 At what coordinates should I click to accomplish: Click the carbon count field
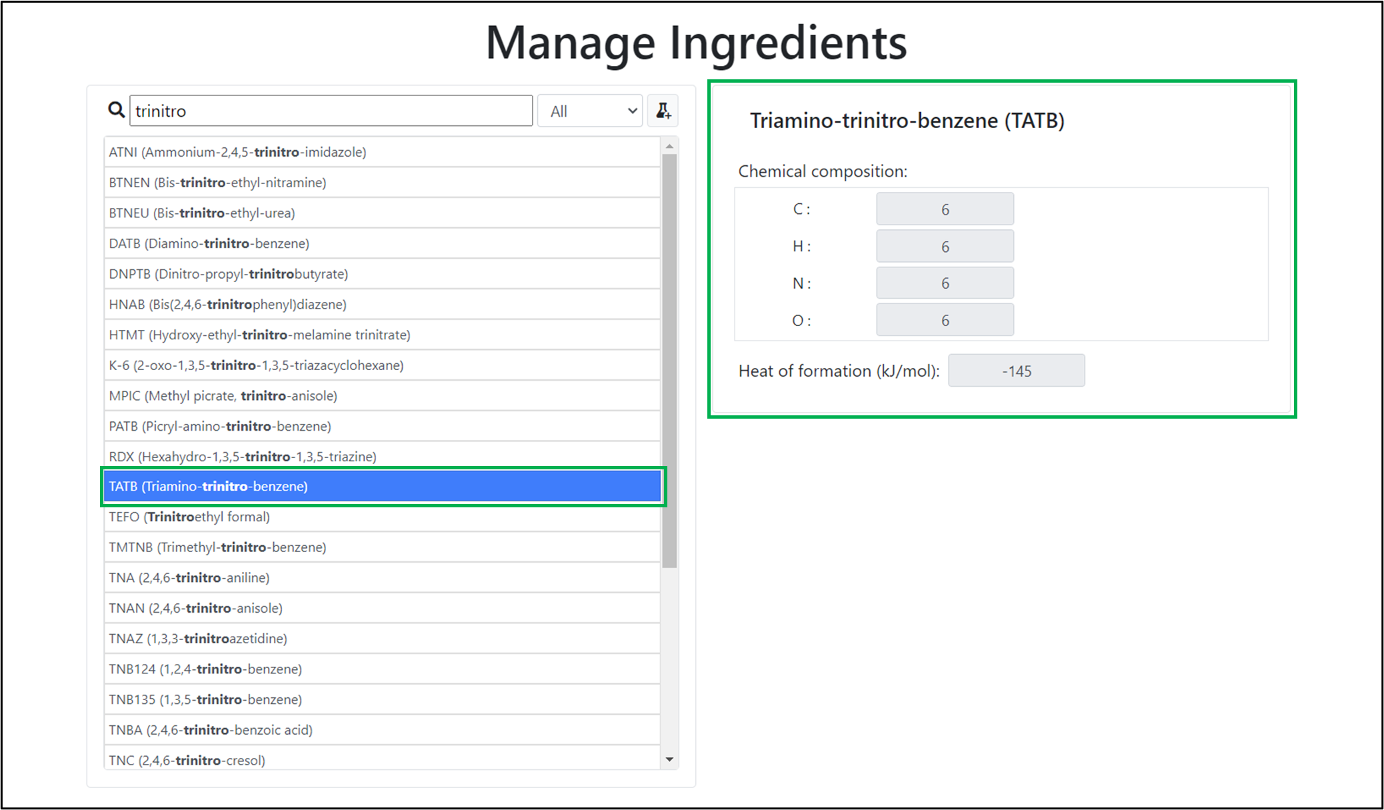point(945,209)
